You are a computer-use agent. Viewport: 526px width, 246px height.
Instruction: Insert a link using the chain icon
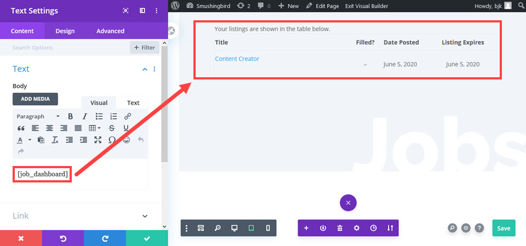click(128, 117)
